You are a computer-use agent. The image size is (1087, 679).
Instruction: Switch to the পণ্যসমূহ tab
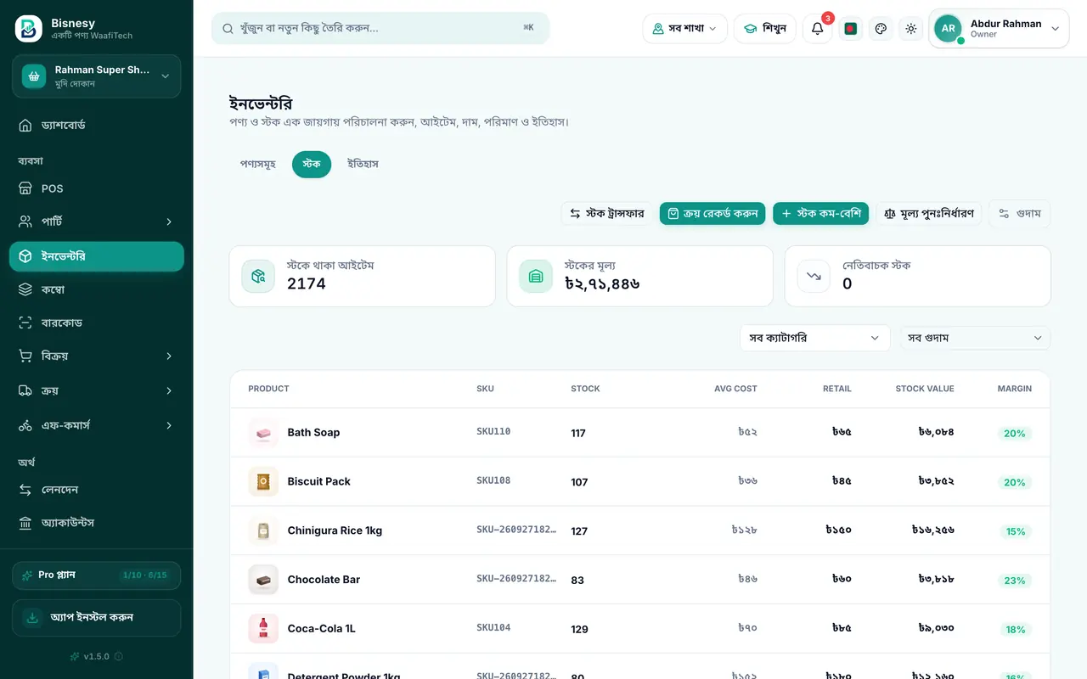258,164
